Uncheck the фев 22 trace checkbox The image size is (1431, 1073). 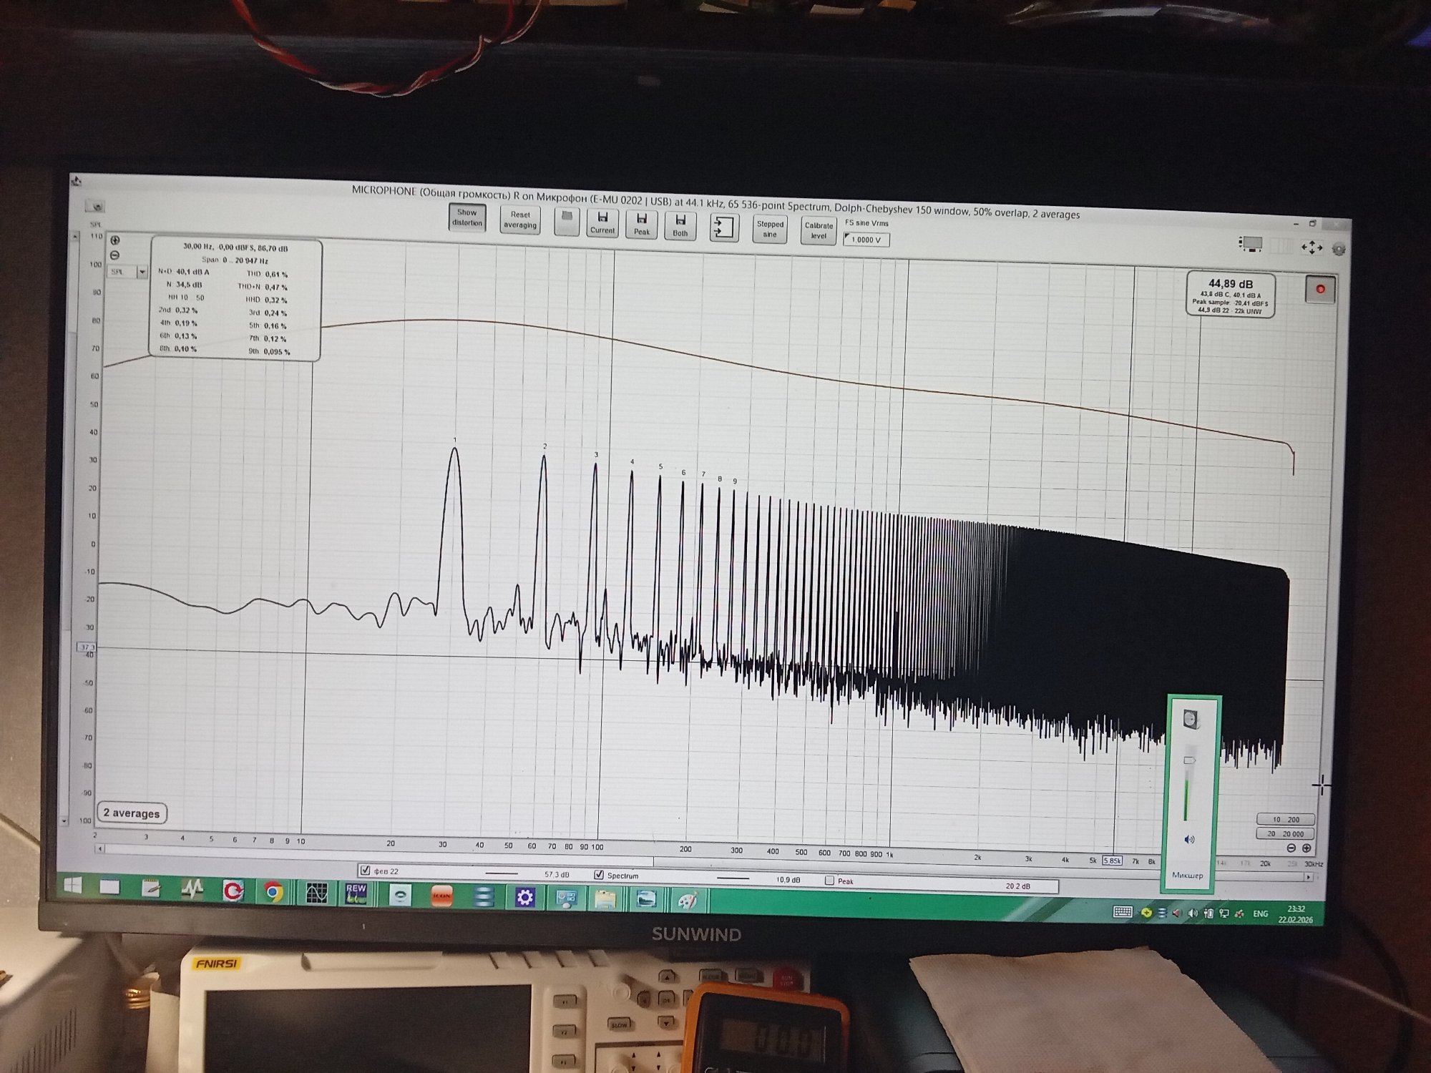pos(366,871)
